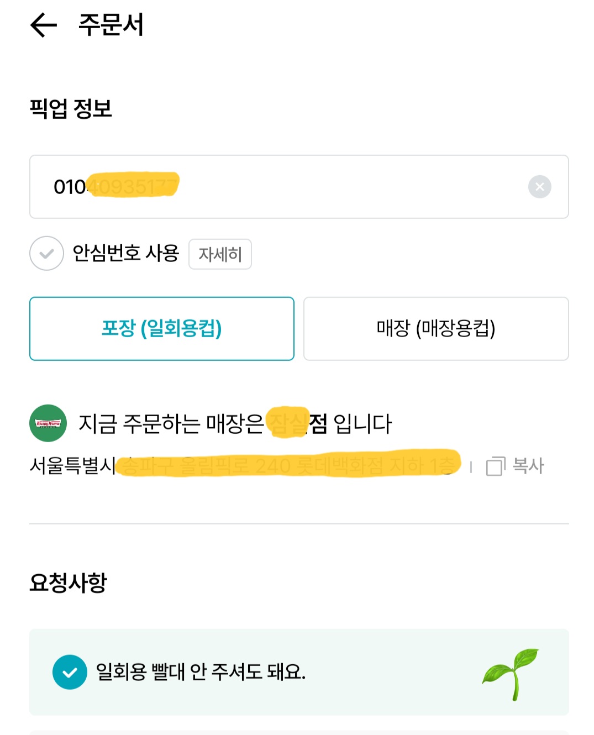The image size is (594, 735).
Task: Tap the 주문서 page title
Action: click(111, 25)
